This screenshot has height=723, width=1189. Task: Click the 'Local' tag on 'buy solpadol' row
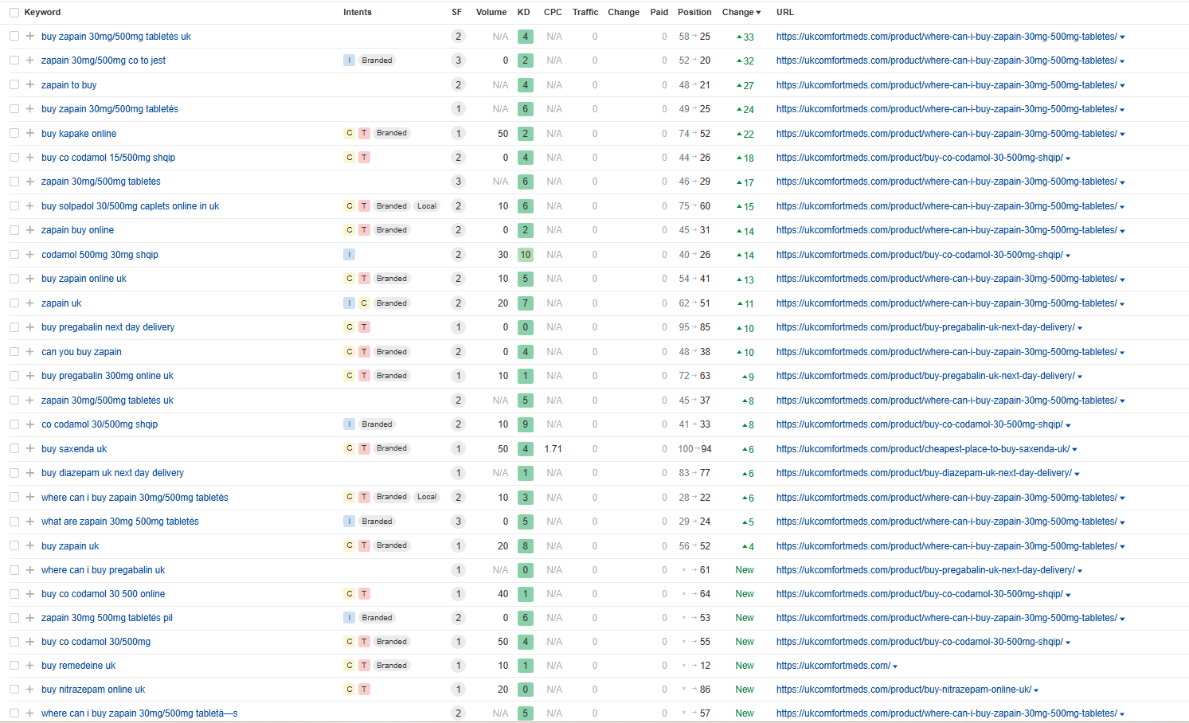(427, 206)
